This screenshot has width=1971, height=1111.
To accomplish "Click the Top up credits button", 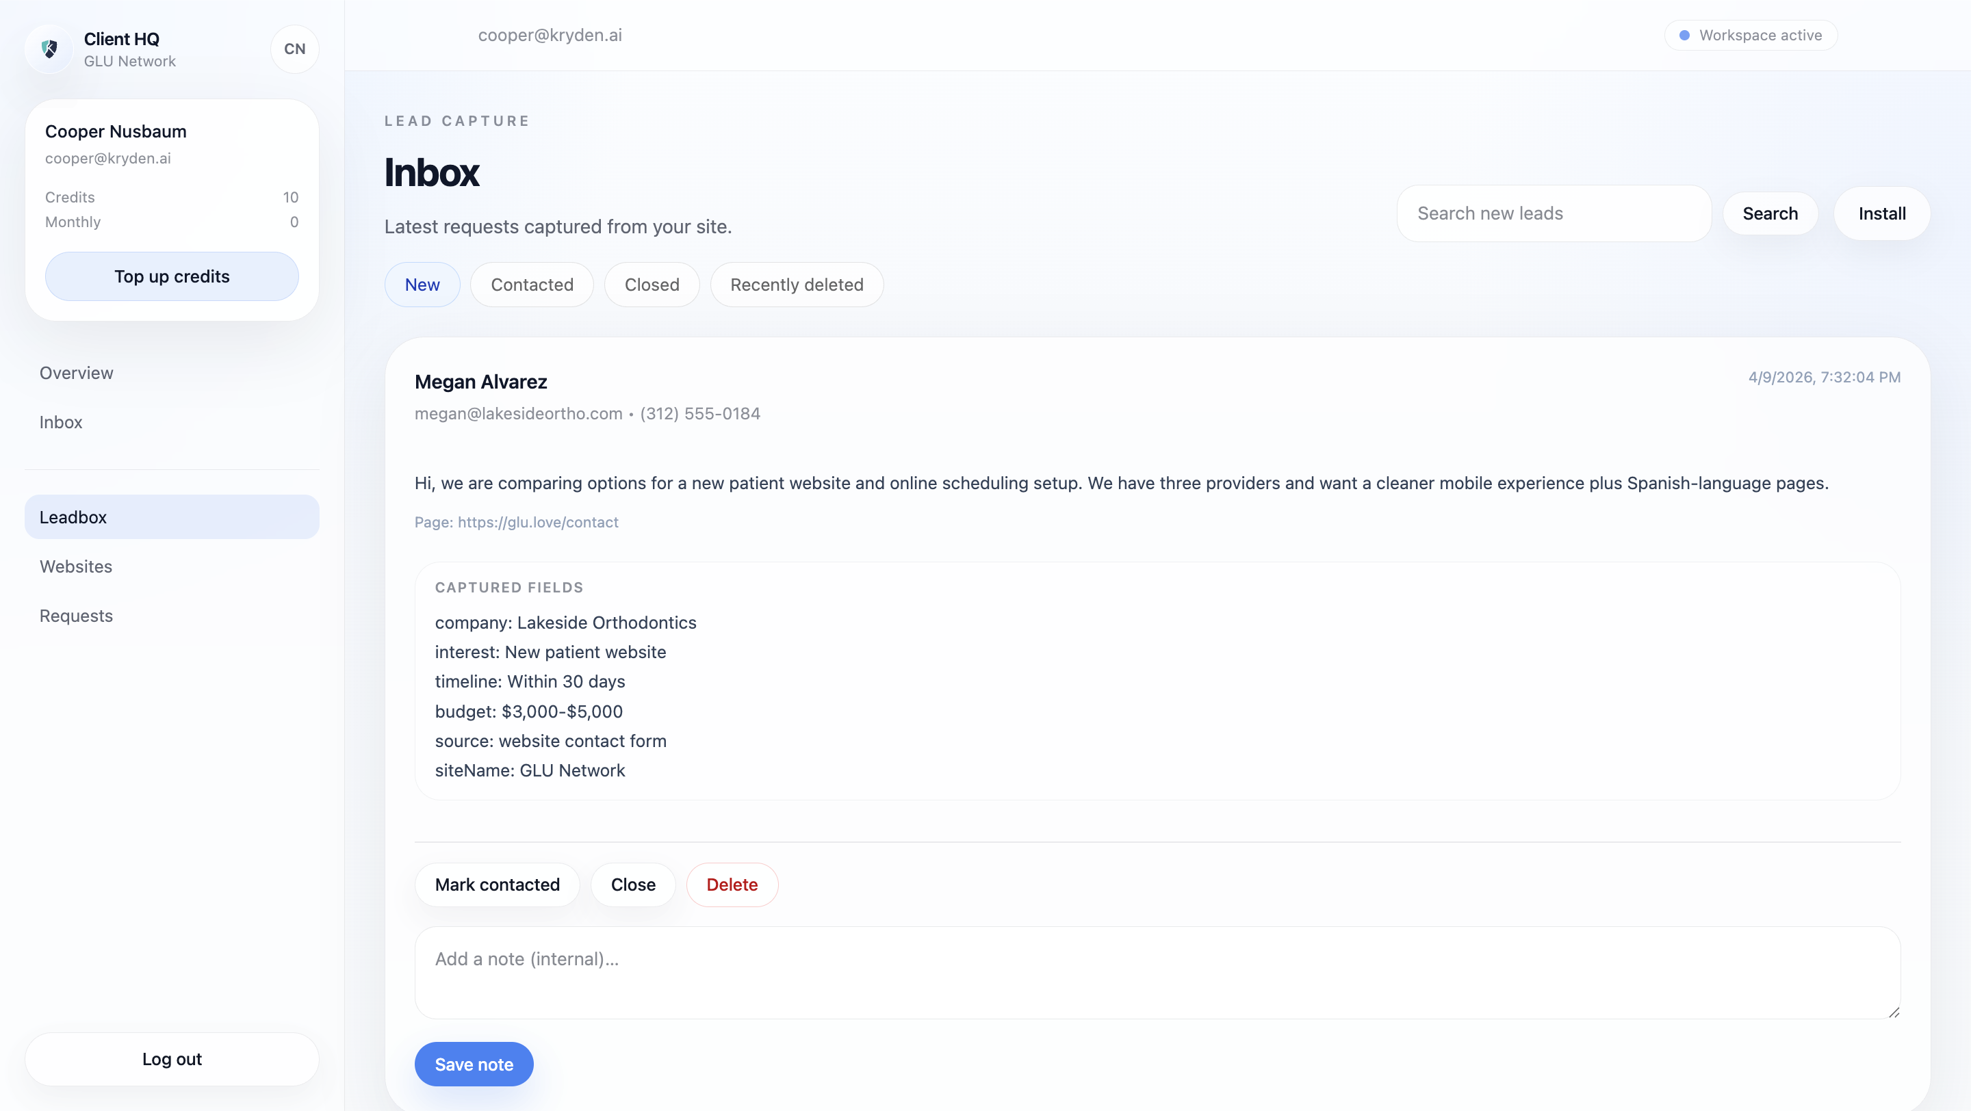I will [171, 276].
